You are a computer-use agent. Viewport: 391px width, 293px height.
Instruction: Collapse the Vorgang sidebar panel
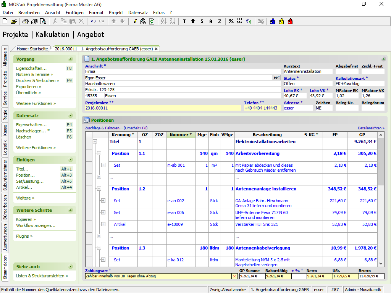coord(71,59)
